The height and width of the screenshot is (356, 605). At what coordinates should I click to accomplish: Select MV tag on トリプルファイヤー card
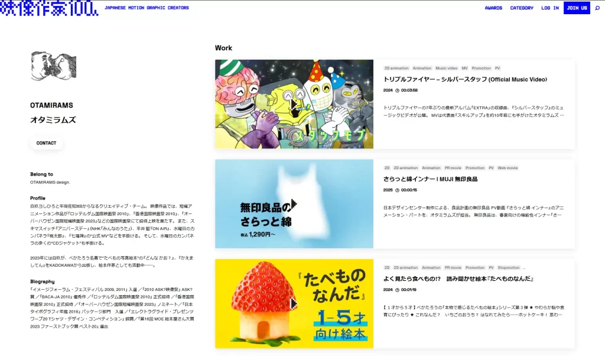464,69
